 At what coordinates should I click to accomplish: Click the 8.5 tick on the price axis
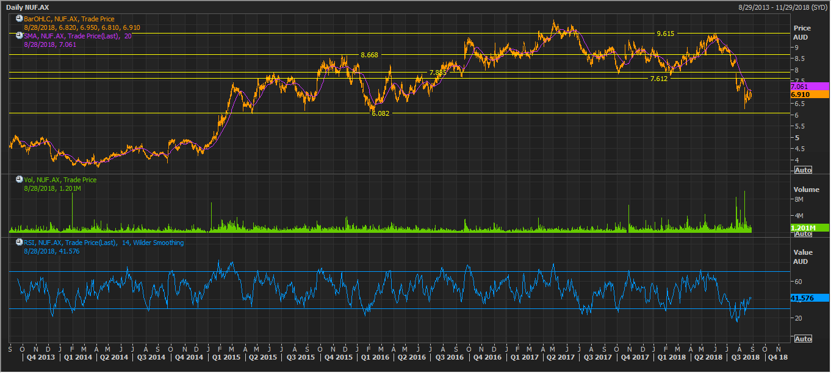[x=798, y=59]
